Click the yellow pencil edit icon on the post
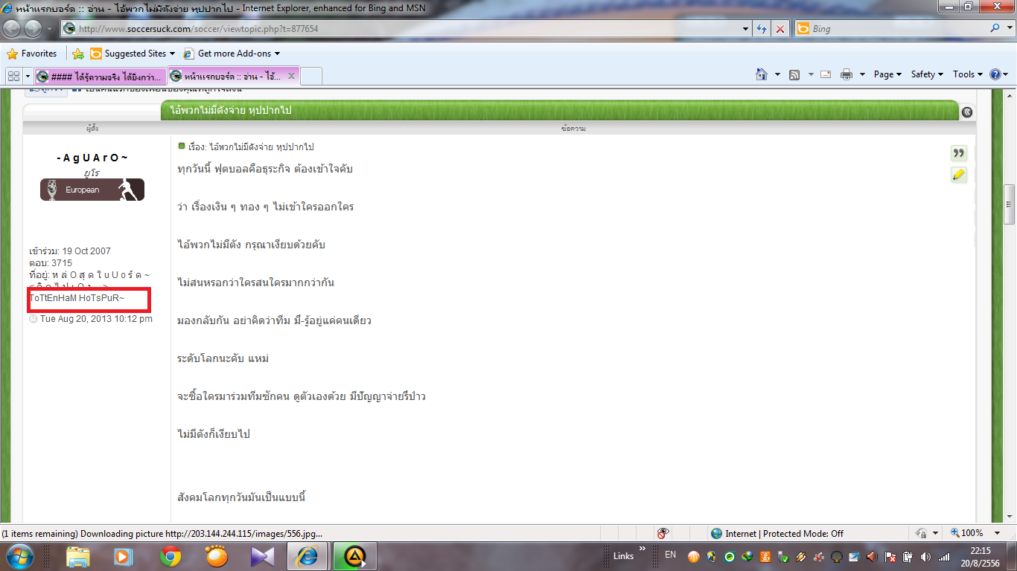The width and height of the screenshot is (1017, 571). pos(959,175)
